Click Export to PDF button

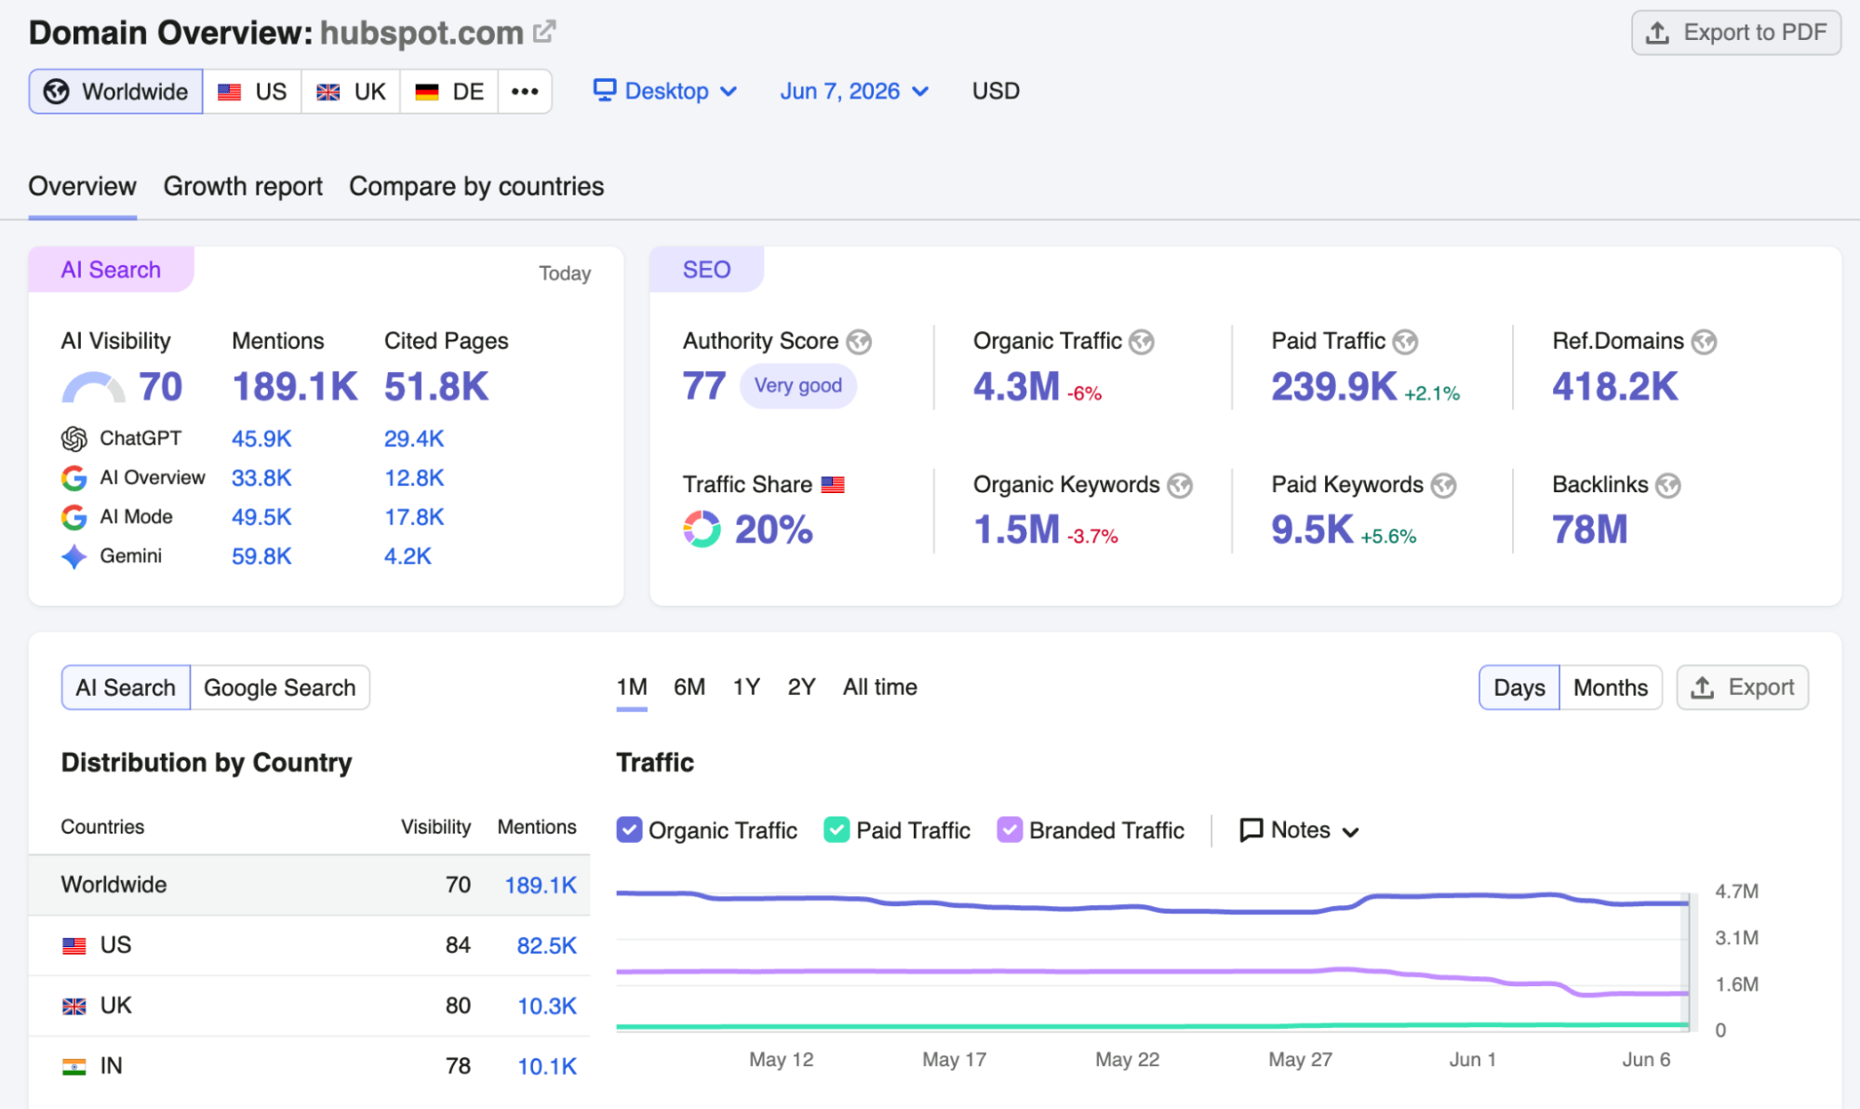pos(1736,33)
